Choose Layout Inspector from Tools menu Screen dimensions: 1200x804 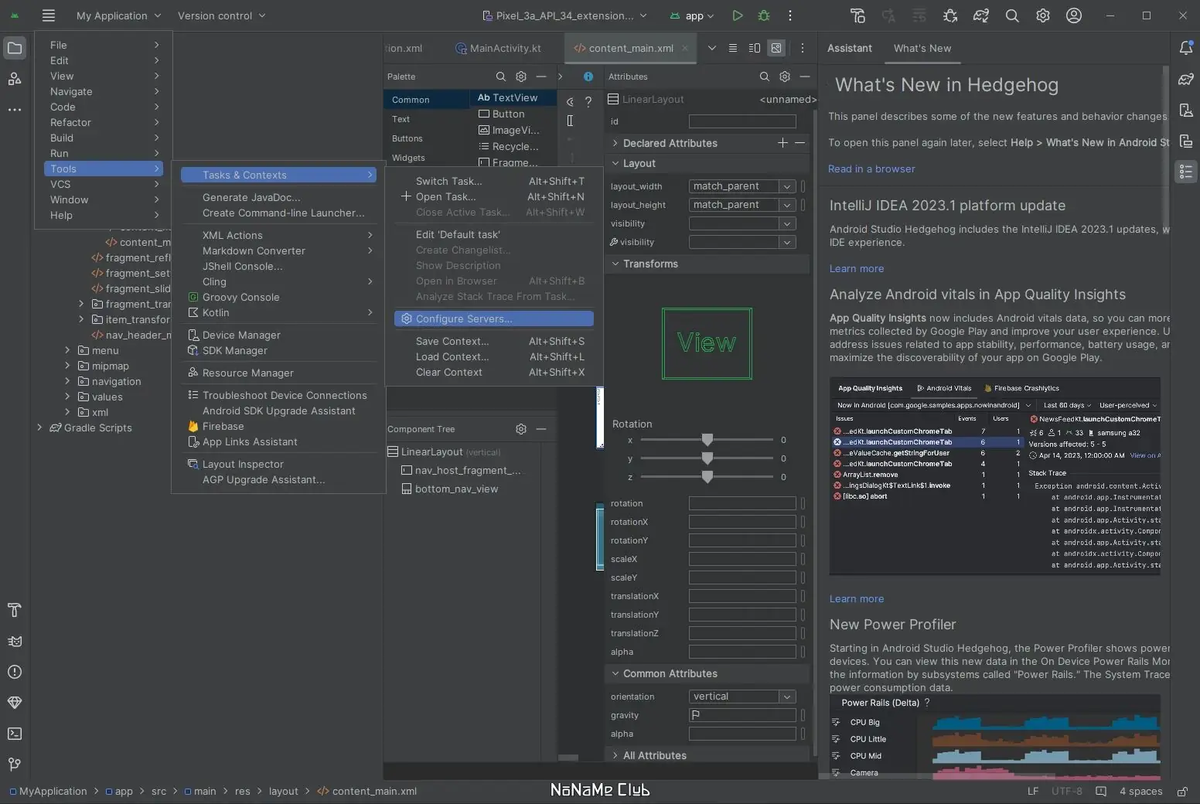(279, 464)
